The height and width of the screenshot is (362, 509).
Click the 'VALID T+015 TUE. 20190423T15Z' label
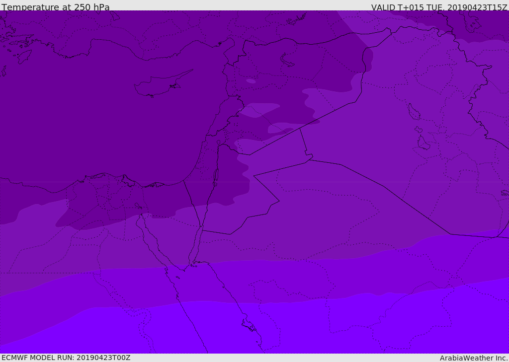point(439,7)
